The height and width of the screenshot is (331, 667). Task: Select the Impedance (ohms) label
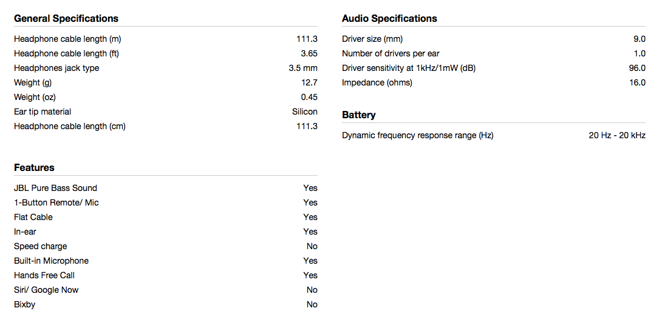(377, 82)
